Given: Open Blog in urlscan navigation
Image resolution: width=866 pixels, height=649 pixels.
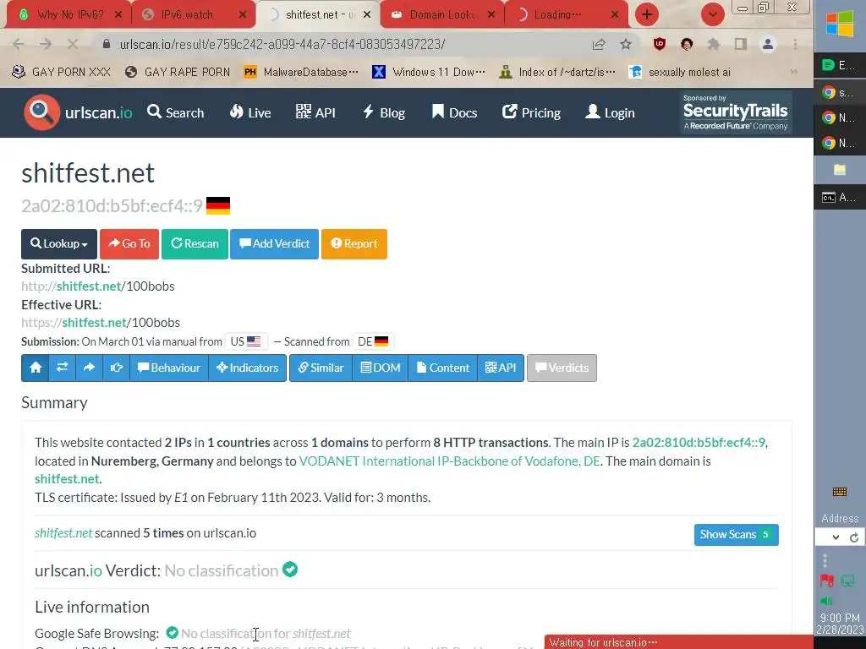Looking at the screenshot, I should coord(384,112).
